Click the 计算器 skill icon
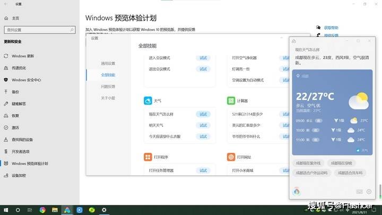The image size is (382, 215). (231, 101)
